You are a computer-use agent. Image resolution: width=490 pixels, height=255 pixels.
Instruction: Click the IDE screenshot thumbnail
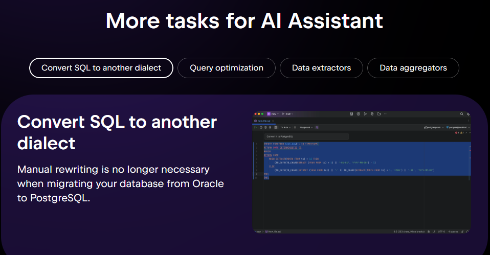click(362, 172)
